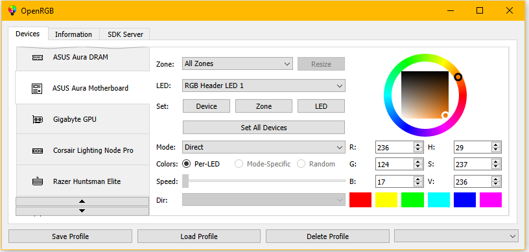The width and height of the screenshot is (529, 252).
Task: Expand the LED dropdown RGB Header LED 1
Action: pyautogui.click(x=264, y=86)
